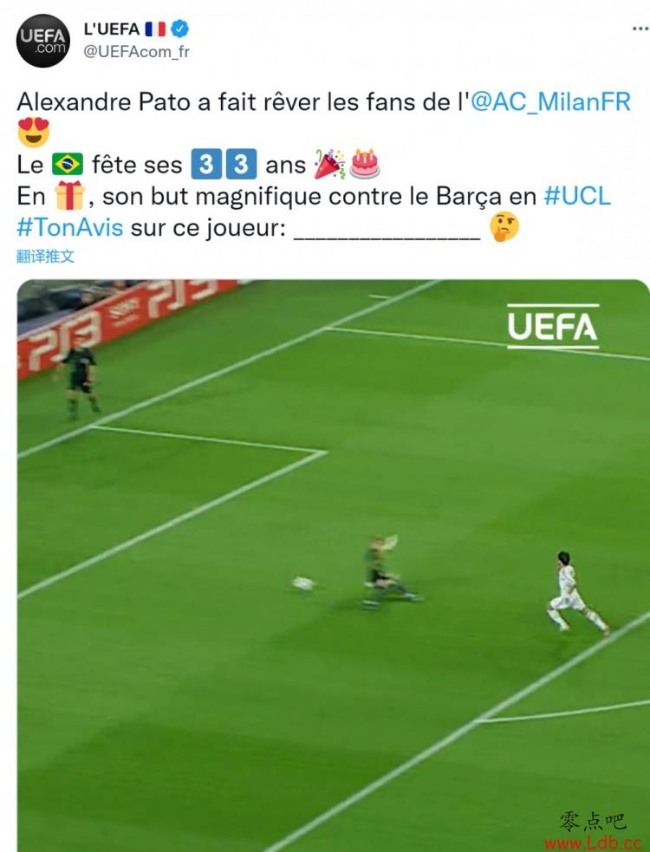This screenshot has width=650, height=852.
Task: Click the blue verified badge
Action: [180, 29]
